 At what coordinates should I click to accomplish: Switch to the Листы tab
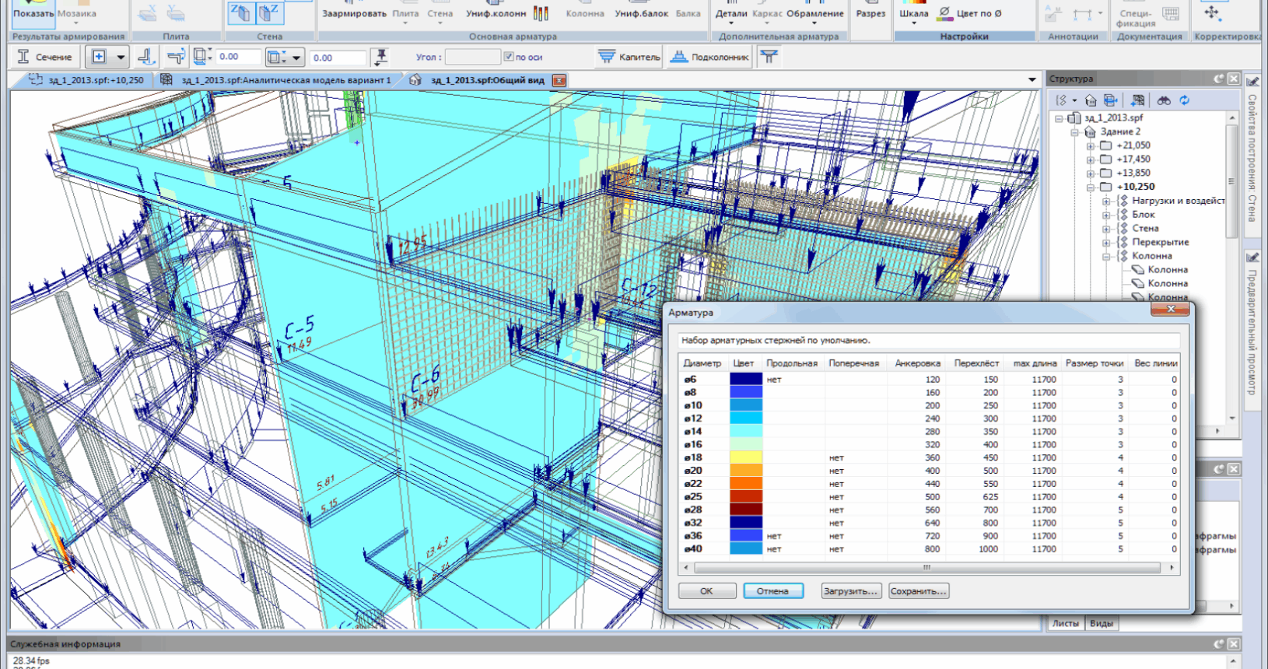pos(1065,623)
